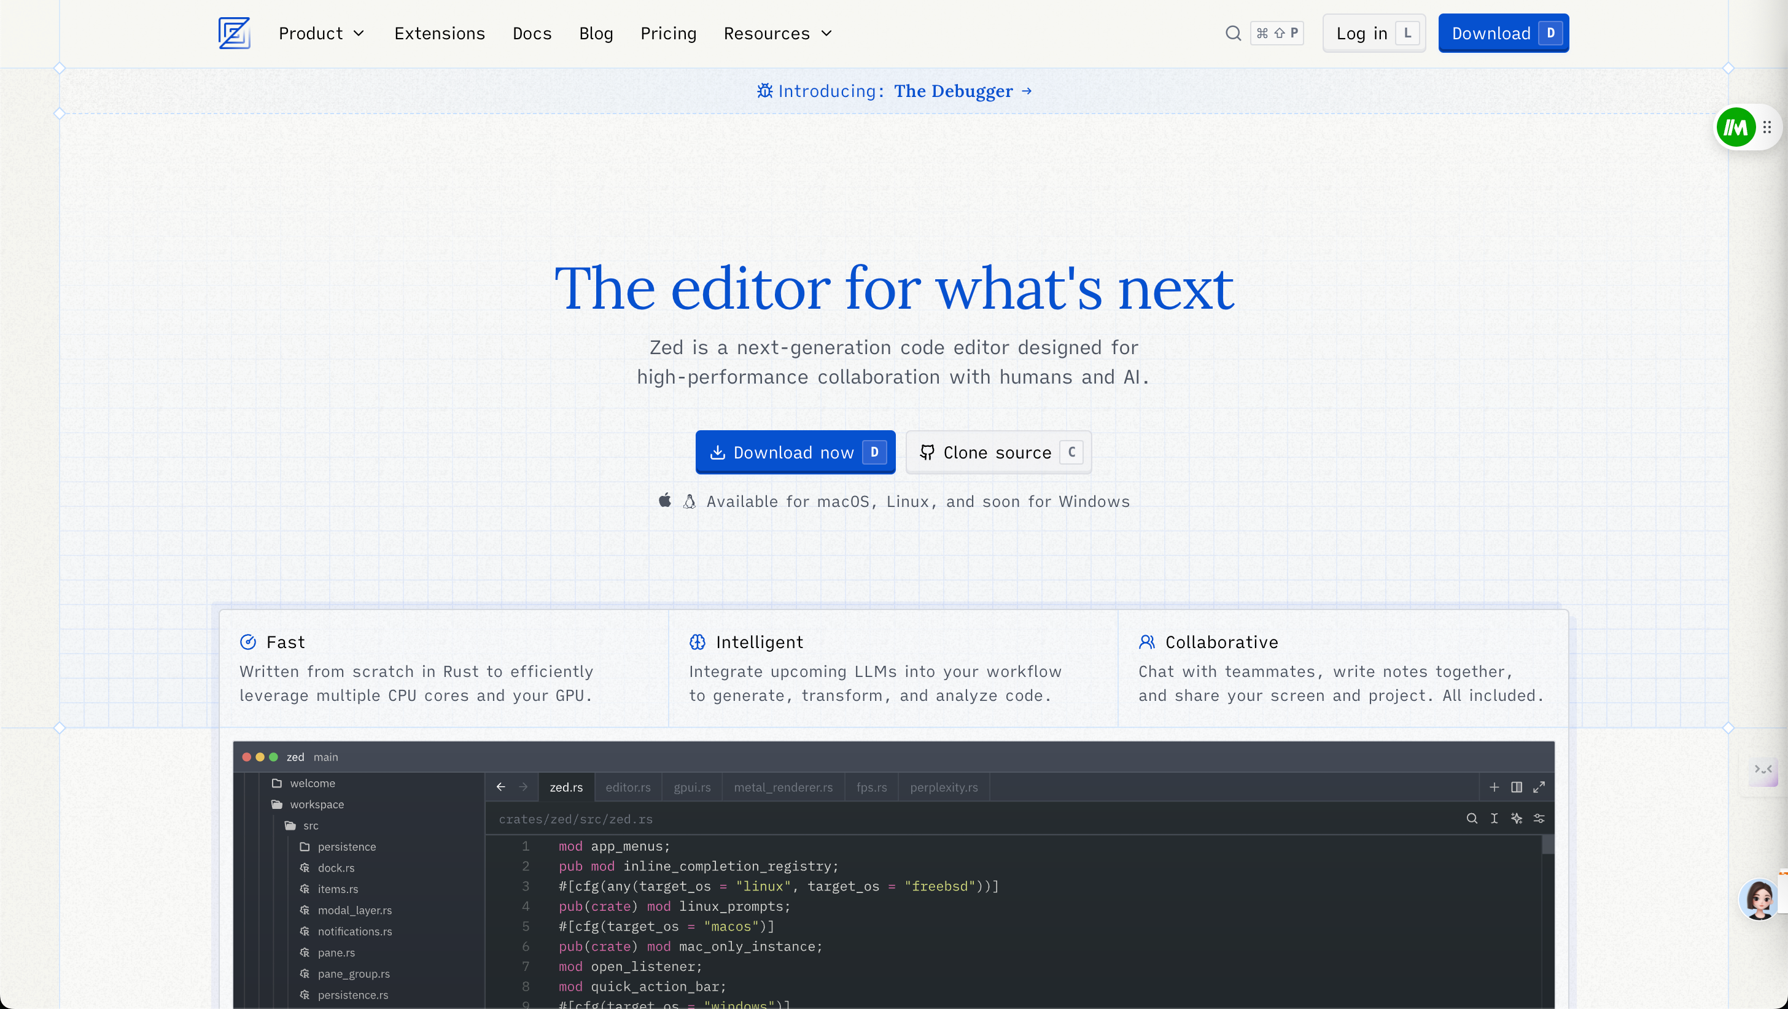Open notifications.rs in the file tree
This screenshot has height=1009, width=1788.
pos(355,931)
